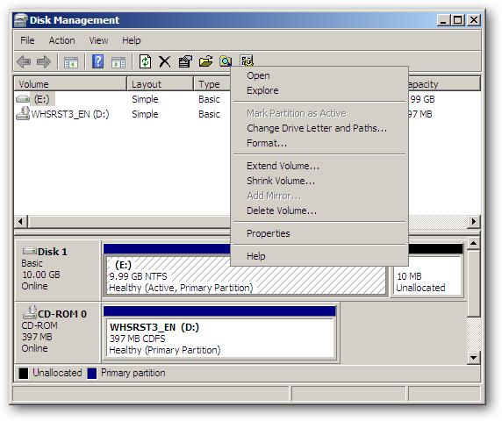This screenshot has height=421, width=502.
Task: Click left arrow of horizontal scrollbar
Action: tap(20, 221)
